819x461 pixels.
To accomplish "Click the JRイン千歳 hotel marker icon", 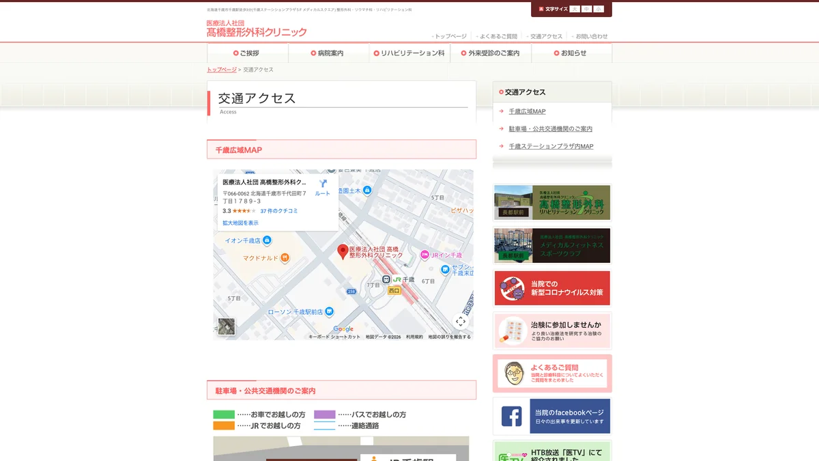I will [425, 254].
